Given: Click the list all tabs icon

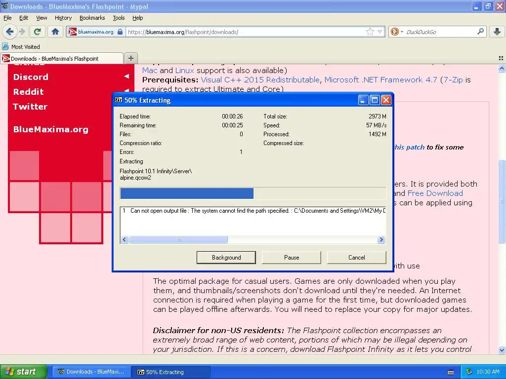Looking at the screenshot, I should [x=501, y=58].
